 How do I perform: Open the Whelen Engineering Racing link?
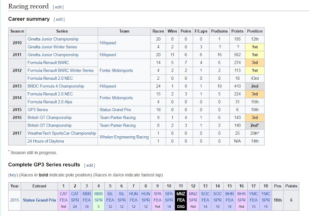point(124,137)
